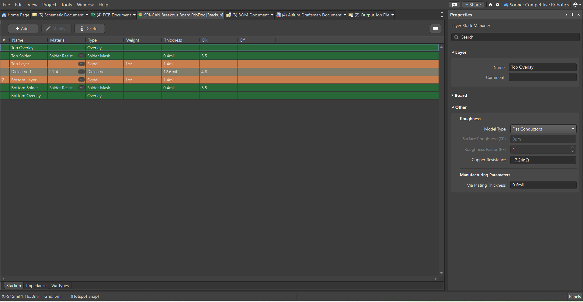Image resolution: width=583 pixels, height=302 pixels.
Task: Open the Model Type dropdown
Action: 543,129
